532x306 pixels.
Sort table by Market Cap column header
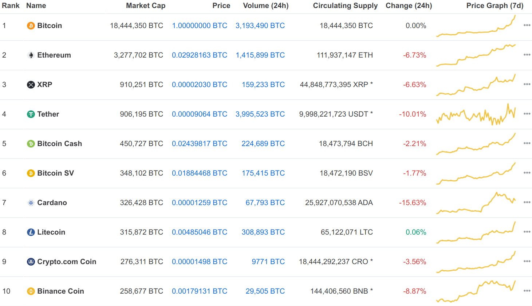146,5
